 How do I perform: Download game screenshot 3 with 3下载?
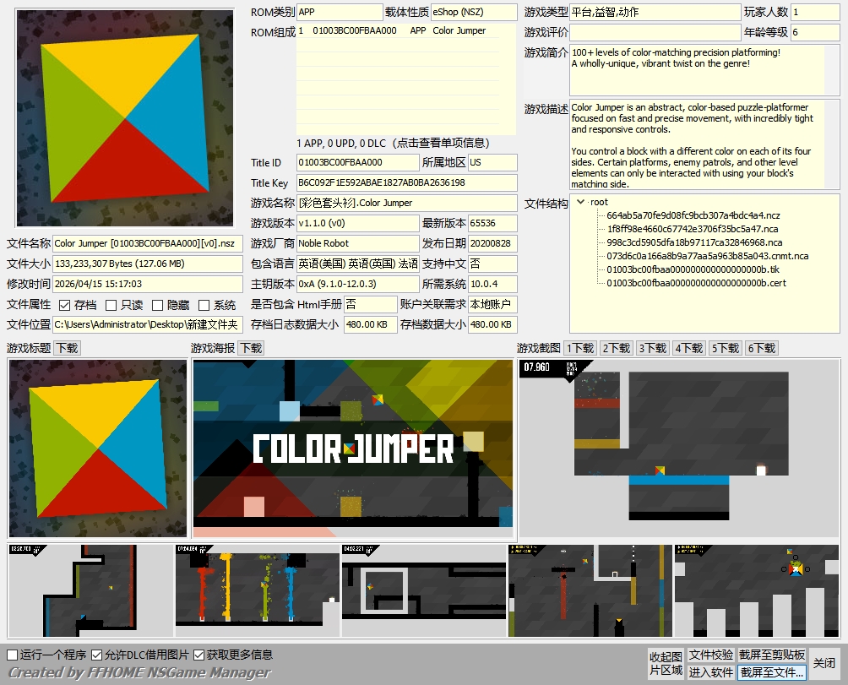[x=652, y=348]
